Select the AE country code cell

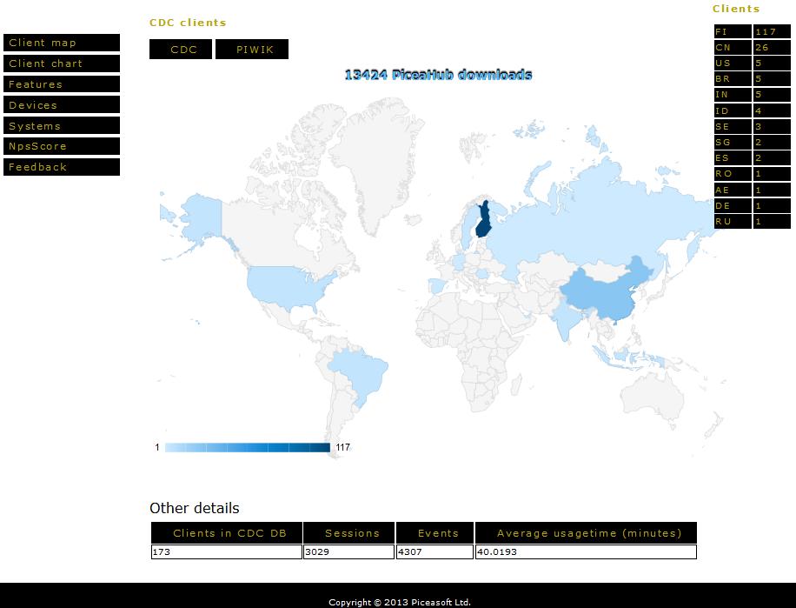pyautogui.click(x=733, y=190)
